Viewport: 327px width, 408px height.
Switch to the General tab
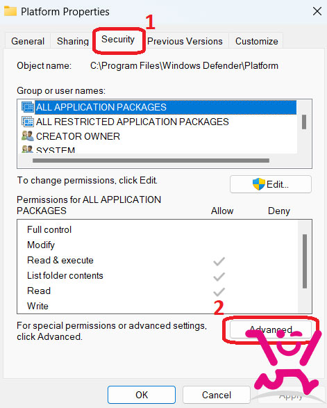[28, 41]
